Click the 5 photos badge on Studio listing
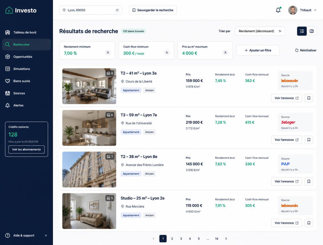Screen dimensions: 323x245 (x=110, y=198)
